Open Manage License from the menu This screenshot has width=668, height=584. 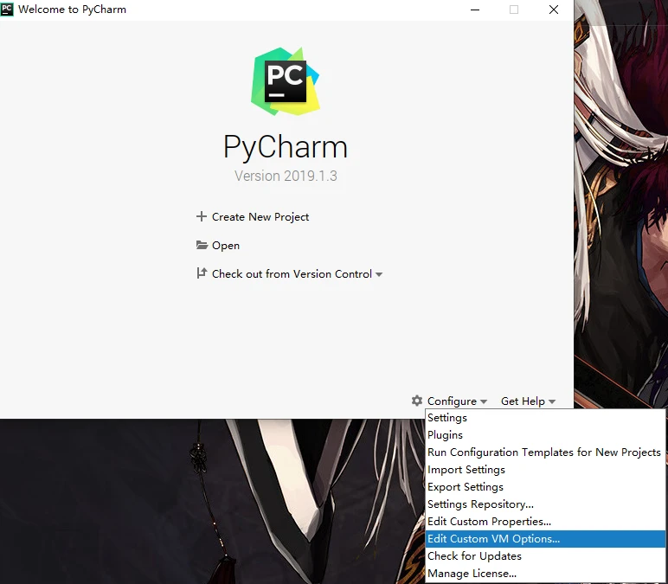472,574
